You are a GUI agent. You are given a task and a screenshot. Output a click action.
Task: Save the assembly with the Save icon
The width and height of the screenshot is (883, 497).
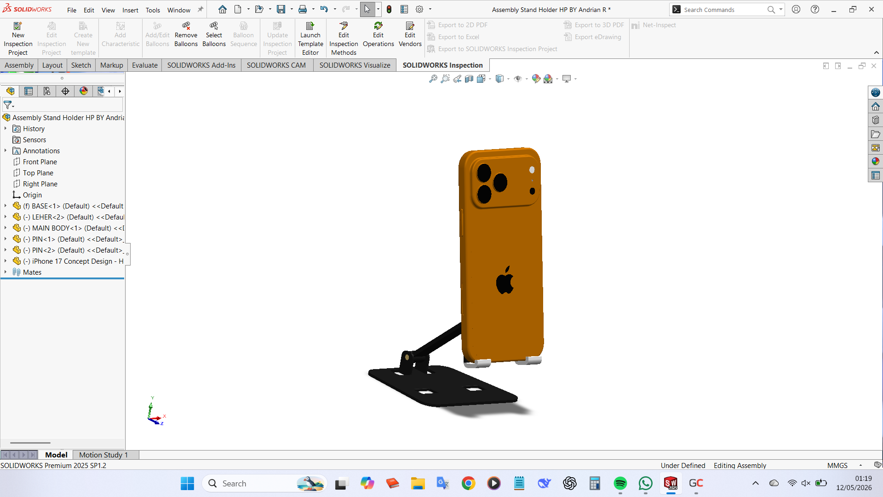pos(281,9)
